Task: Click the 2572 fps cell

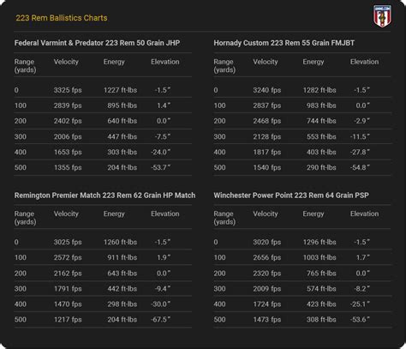Action: tap(68, 257)
